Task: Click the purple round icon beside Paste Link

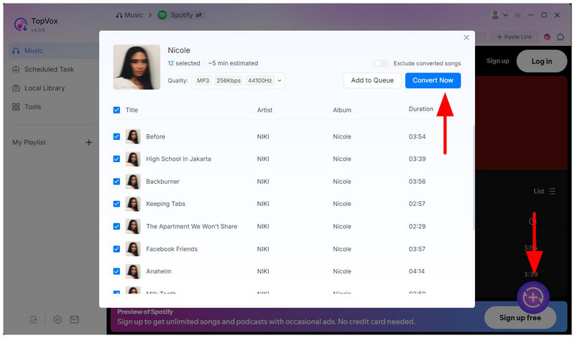Action: point(547,37)
